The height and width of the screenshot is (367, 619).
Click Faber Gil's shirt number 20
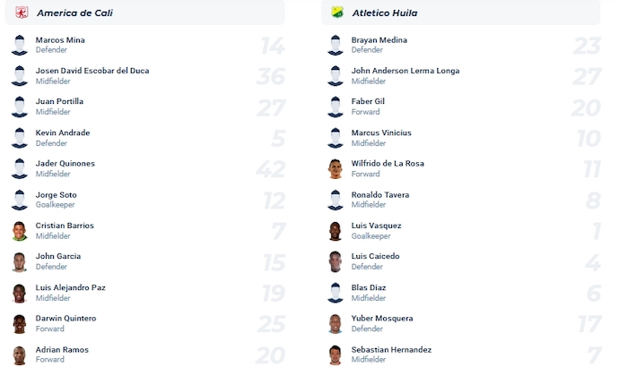pyautogui.click(x=585, y=108)
